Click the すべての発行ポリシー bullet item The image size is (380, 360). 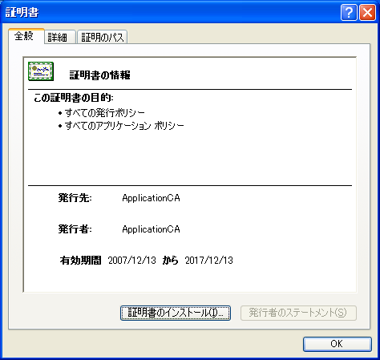(102, 113)
